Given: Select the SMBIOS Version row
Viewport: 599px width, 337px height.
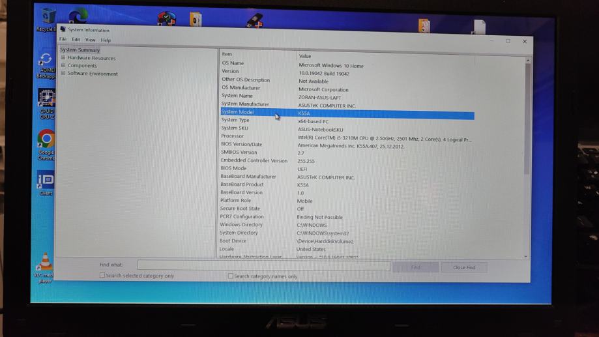Looking at the screenshot, I should click(x=347, y=153).
